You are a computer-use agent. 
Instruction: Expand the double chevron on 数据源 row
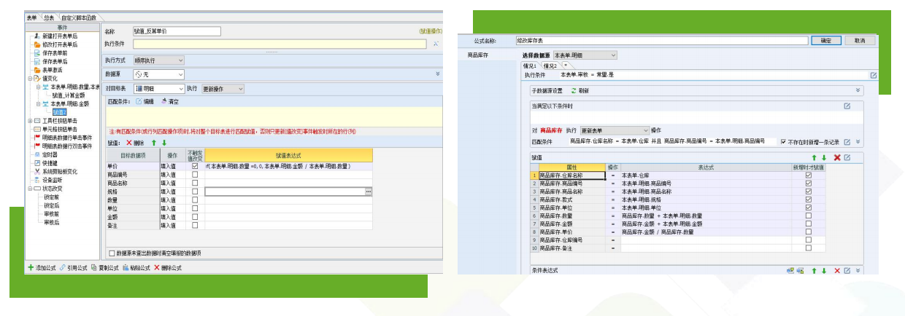[x=437, y=74]
